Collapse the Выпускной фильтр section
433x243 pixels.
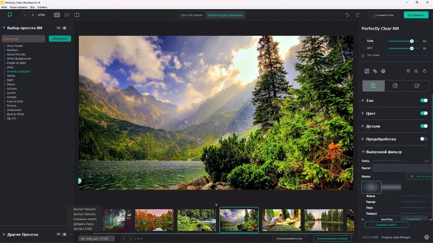[363, 152]
